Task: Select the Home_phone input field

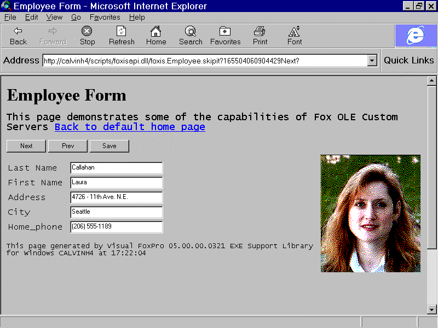Action: click(116, 227)
